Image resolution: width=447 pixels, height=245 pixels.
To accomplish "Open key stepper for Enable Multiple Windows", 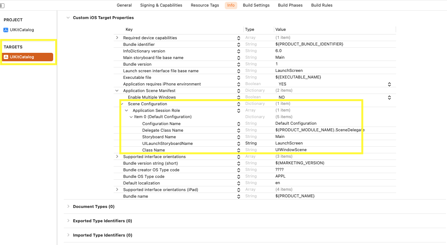I will (239, 97).
